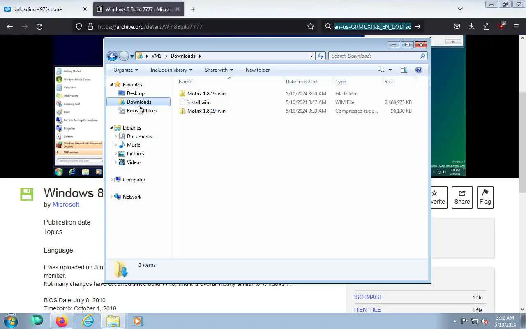The image size is (526, 329).
Task: Select Music library item
Action: [x=133, y=145]
